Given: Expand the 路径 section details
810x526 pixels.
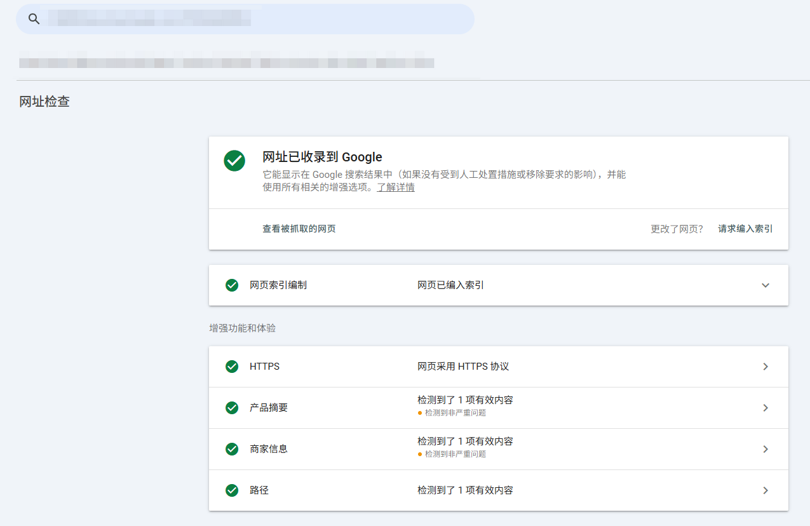Looking at the screenshot, I should 766,490.
